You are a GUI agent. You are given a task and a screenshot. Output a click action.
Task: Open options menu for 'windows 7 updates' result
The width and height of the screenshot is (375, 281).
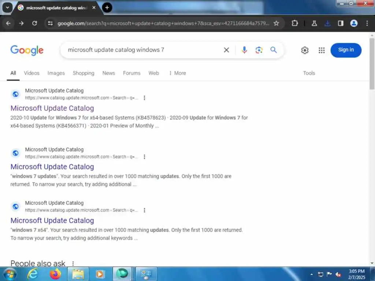[144, 157]
